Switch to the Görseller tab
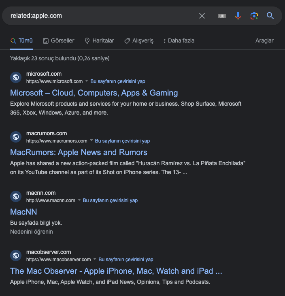Viewport: 285px width, 296px height. click(x=59, y=40)
